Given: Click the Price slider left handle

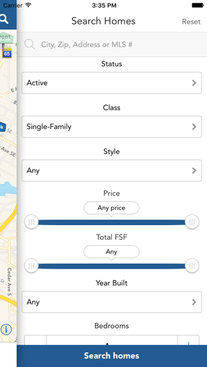Looking at the screenshot, I should [x=31, y=221].
